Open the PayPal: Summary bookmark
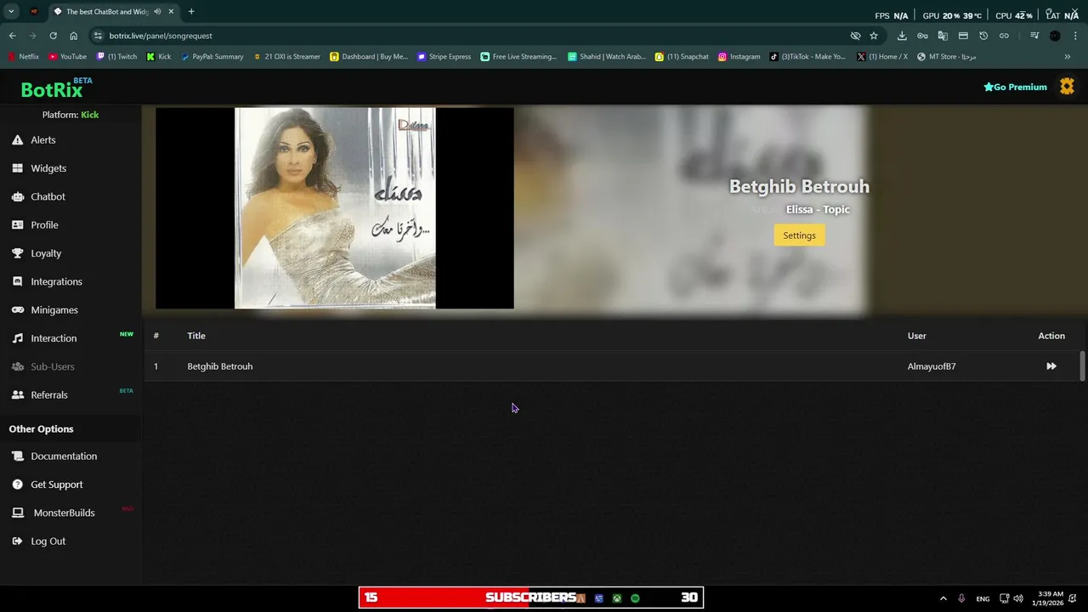Screen dimensions: 1088x612 pyautogui.click(x=212, y=57)
